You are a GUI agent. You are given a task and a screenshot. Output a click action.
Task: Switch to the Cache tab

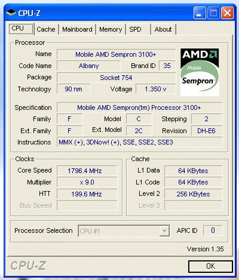[46, 29]
